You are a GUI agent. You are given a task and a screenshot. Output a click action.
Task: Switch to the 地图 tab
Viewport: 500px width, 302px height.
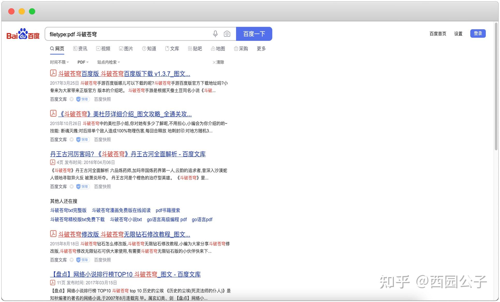pos(218,49)
